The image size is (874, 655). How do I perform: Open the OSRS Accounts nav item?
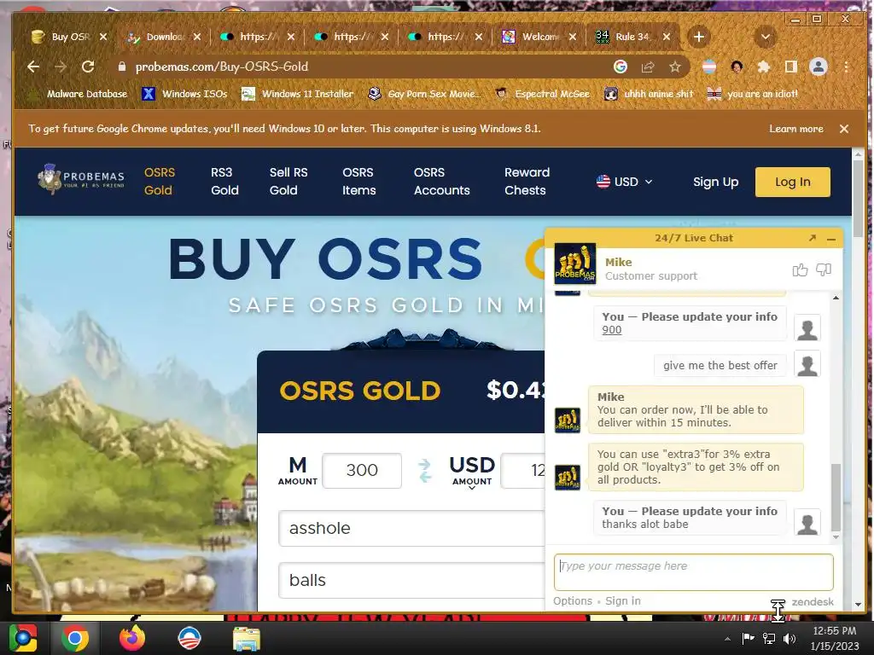(441, 182)
